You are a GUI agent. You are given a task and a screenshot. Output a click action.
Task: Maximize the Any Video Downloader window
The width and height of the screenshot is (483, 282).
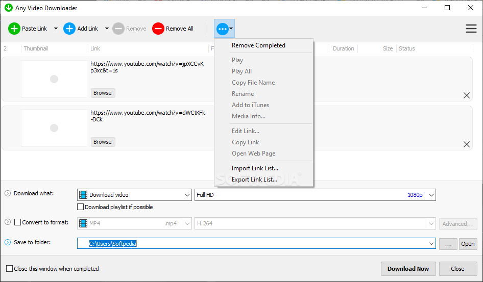447,8
